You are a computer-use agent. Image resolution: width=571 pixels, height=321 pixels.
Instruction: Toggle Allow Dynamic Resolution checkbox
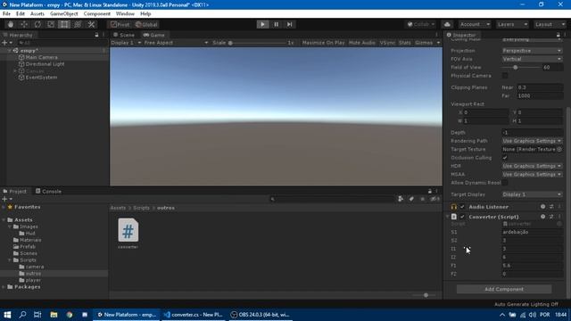coord(505,183)
